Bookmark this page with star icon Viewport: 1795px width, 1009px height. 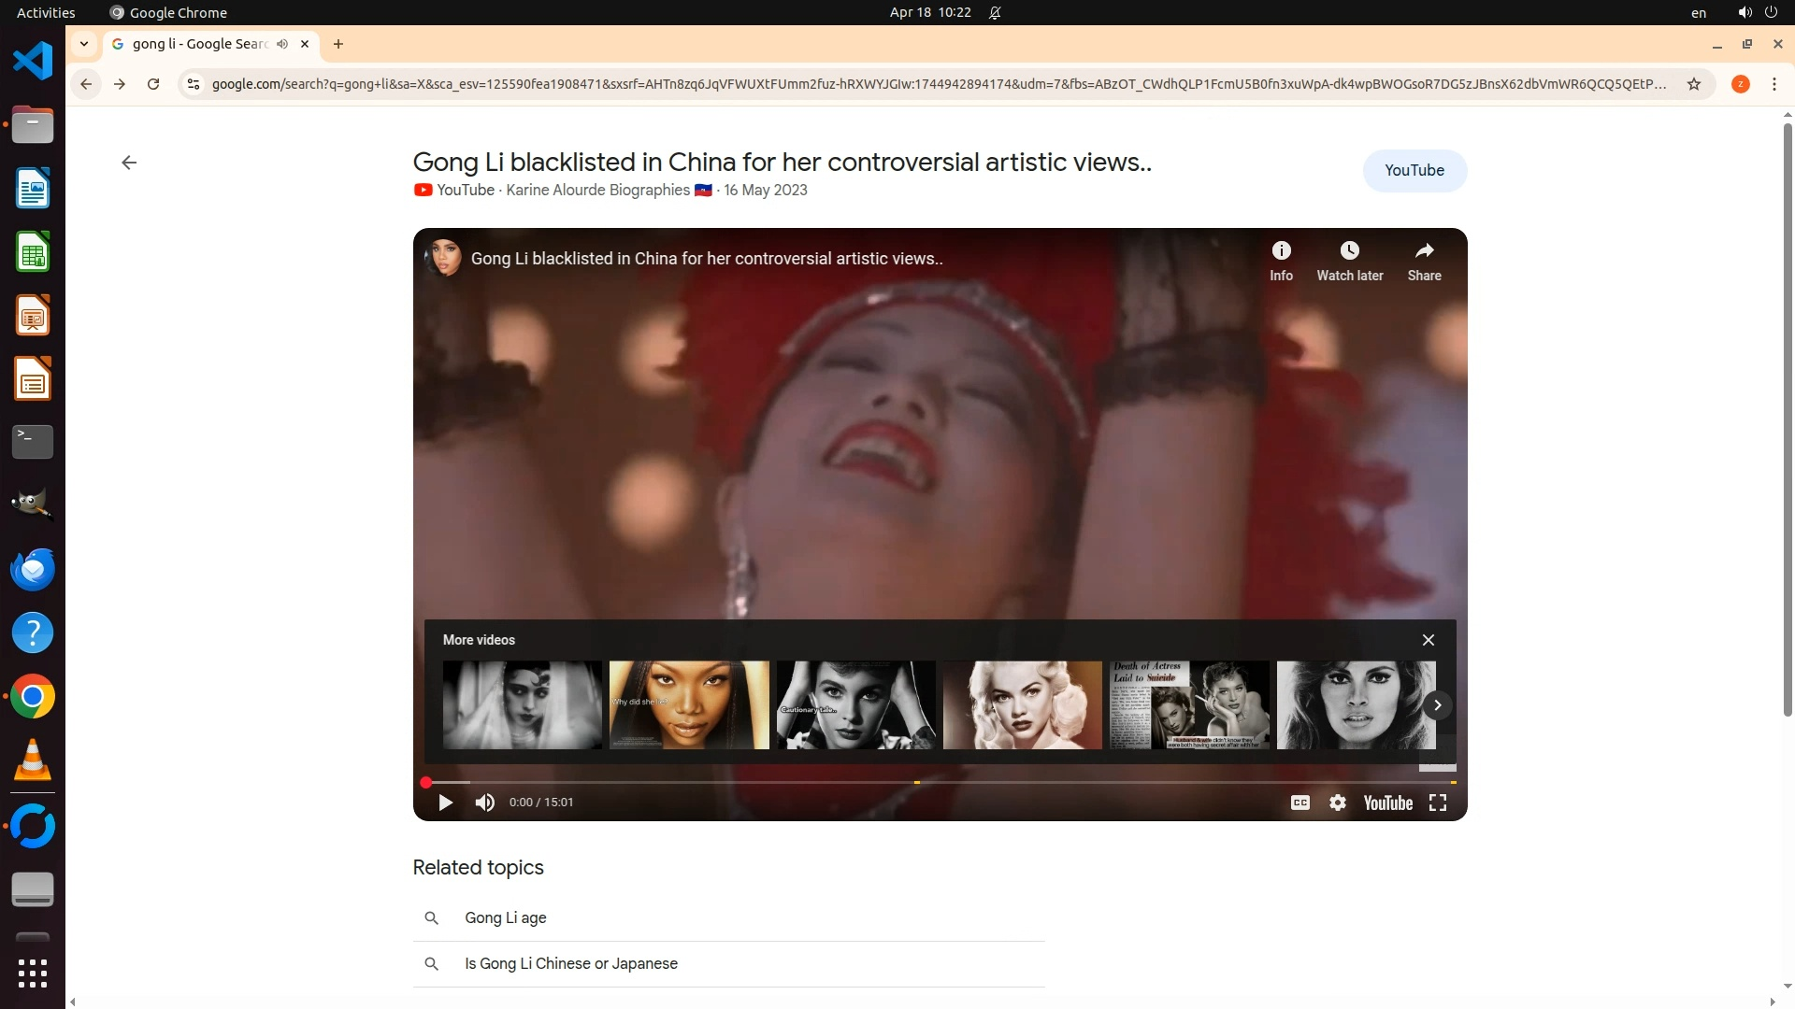(x=1693, y=84)
